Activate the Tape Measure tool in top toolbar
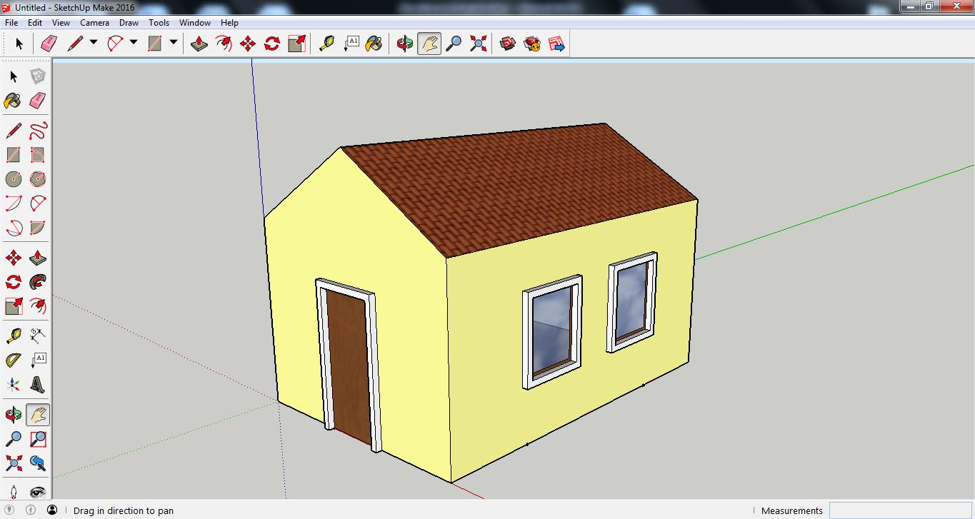Screen dimensions: 975x519 [x=326, y=44]
